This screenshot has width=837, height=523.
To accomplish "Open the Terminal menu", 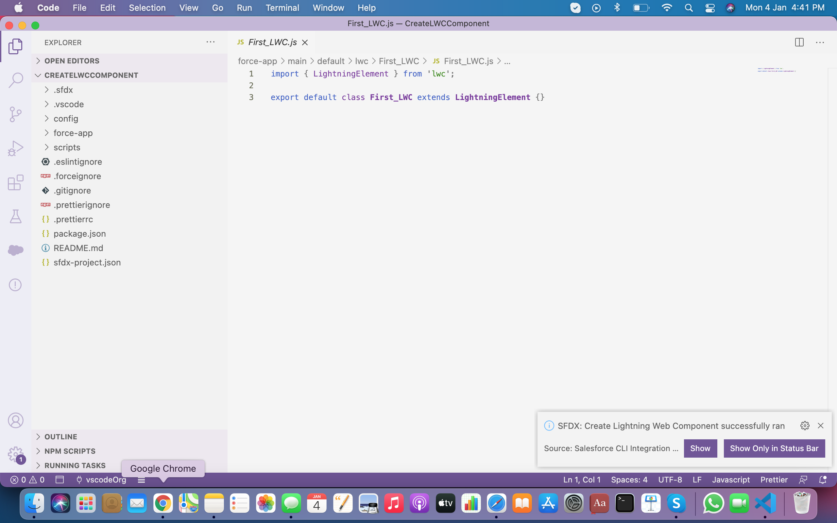I will [x=282, y=8].
